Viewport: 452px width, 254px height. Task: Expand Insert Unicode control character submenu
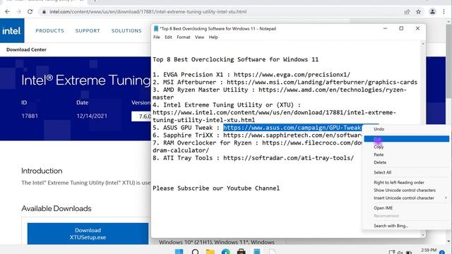(407, 198)
